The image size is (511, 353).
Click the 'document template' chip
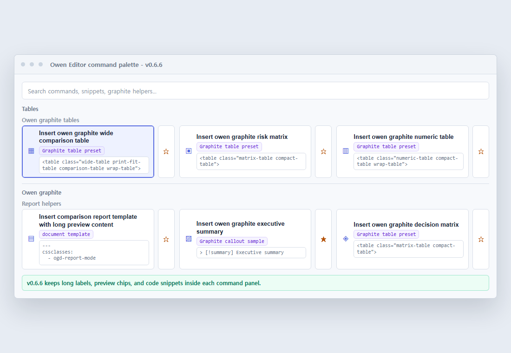66,235
